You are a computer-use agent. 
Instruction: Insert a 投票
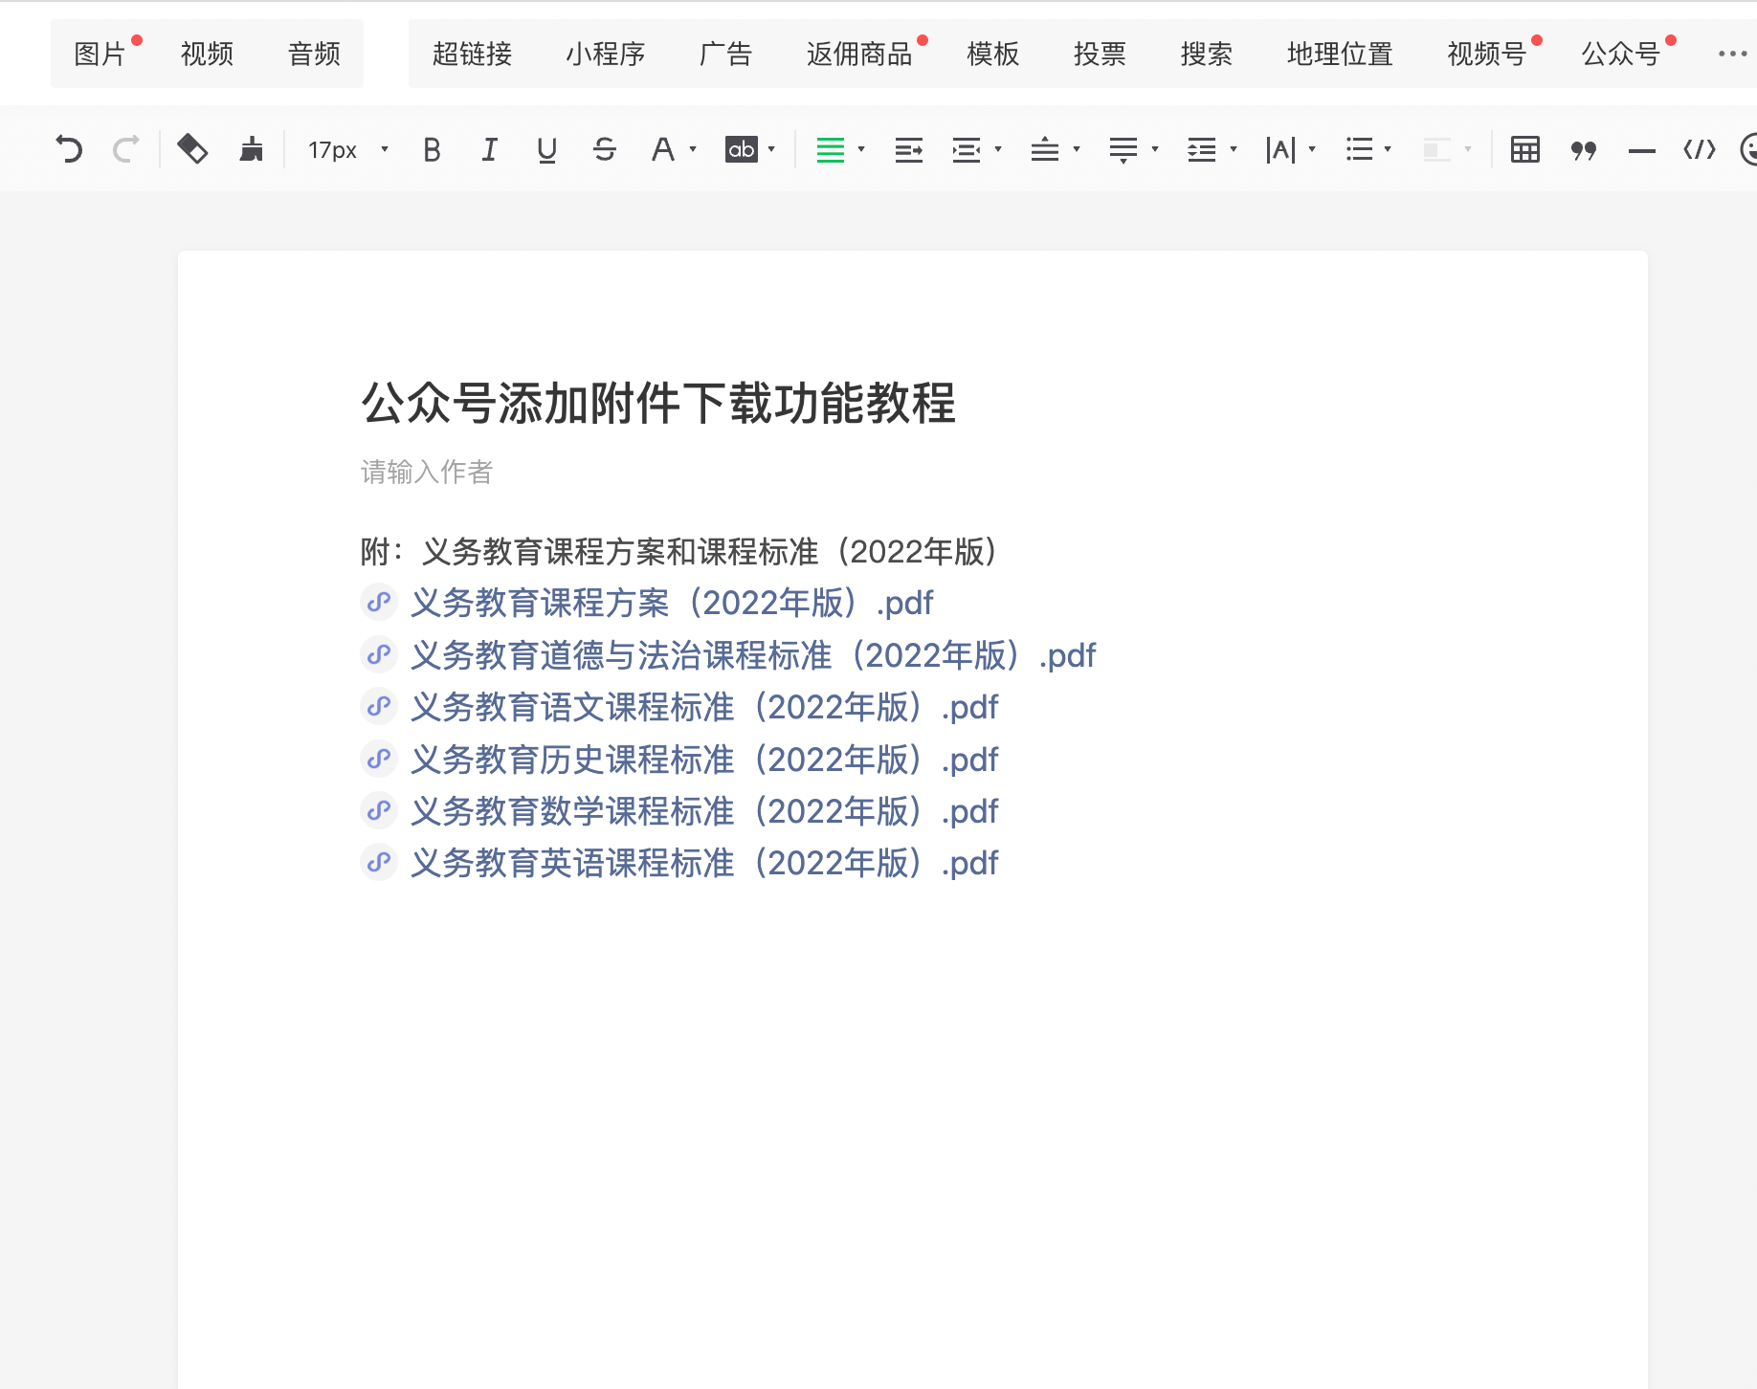(1100, 54)
